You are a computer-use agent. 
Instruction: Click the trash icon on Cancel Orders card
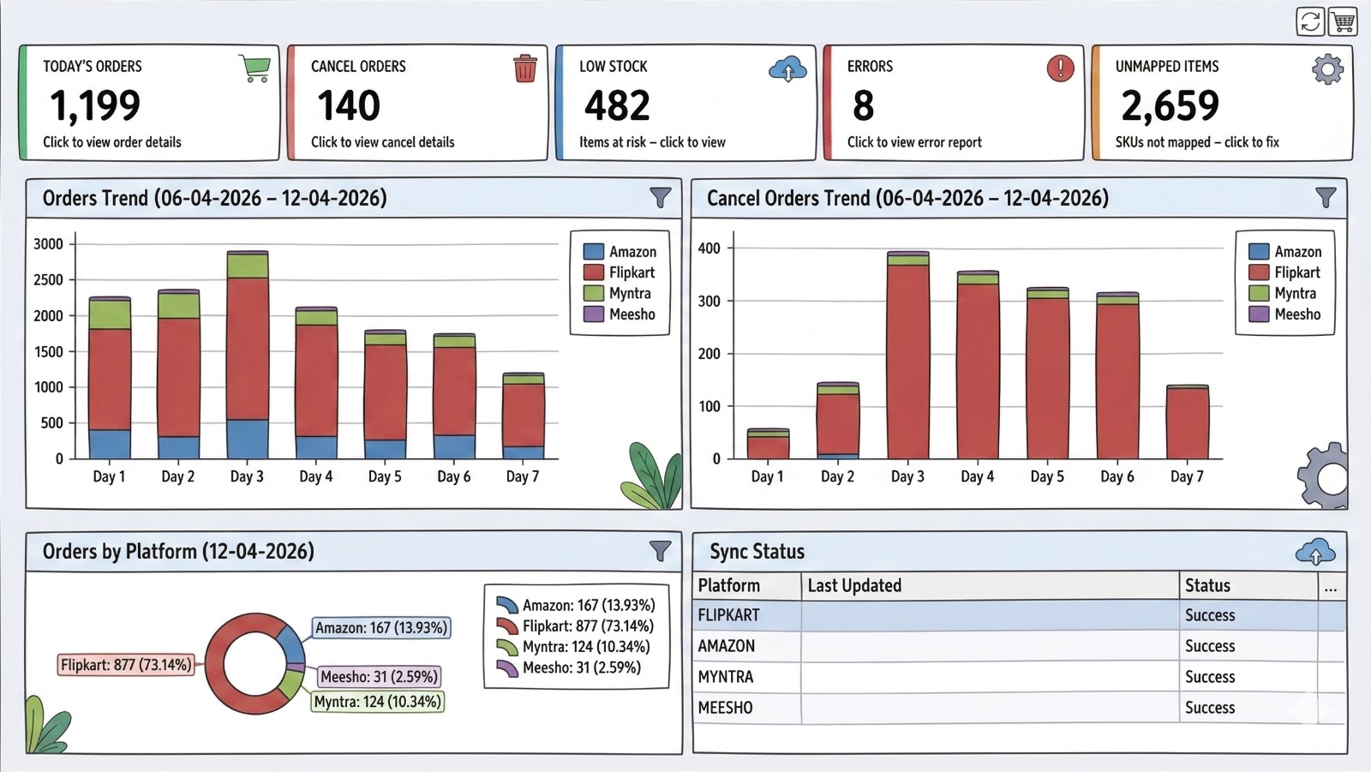point(524,69)
